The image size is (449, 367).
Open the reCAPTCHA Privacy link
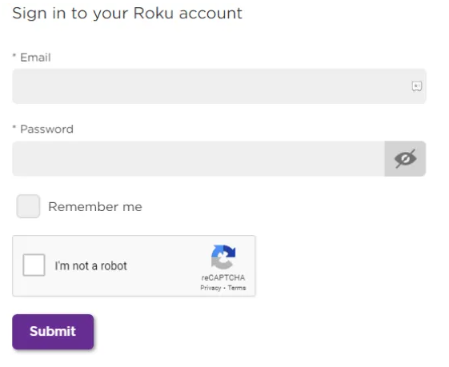point(210,288)
